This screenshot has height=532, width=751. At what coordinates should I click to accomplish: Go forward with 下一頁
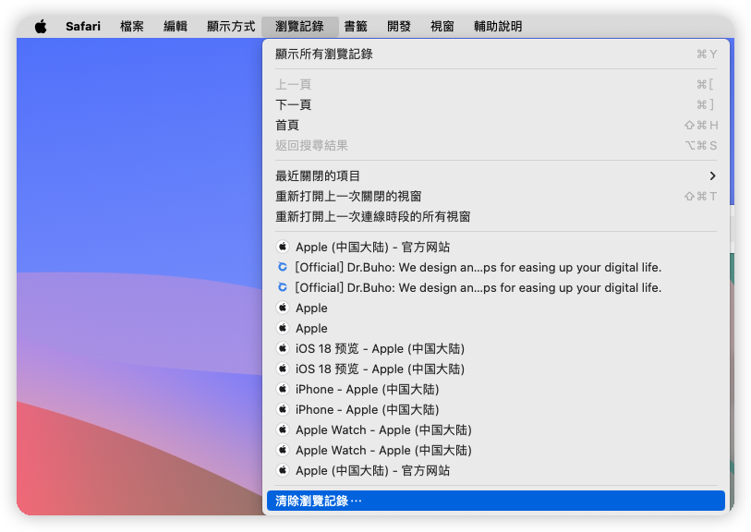pyautogui.click(x=496, y=105)
